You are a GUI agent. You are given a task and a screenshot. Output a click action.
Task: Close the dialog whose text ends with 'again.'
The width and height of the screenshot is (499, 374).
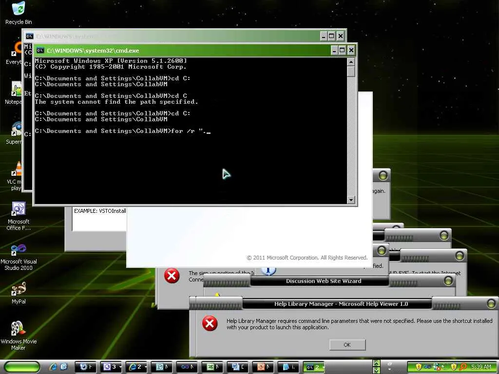point(383,175)
